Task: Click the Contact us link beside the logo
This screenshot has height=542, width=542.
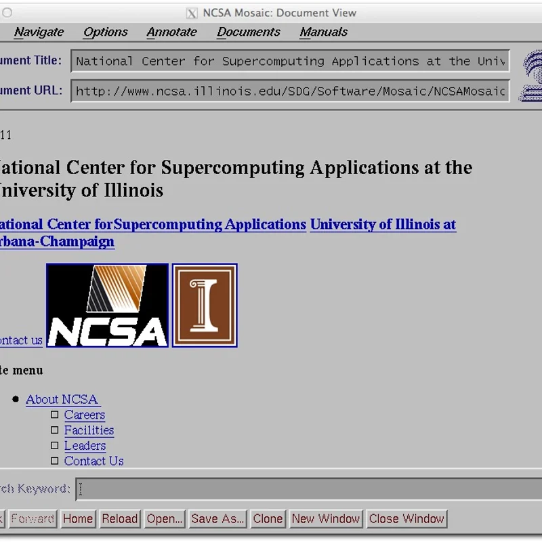Action: click(21, 340)
